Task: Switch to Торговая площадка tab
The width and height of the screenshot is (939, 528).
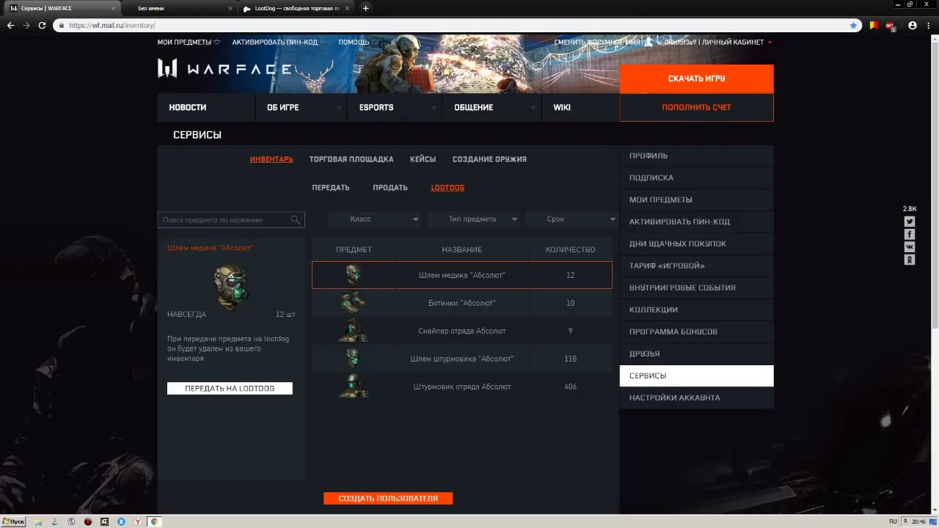Action: tap(351, 159)
